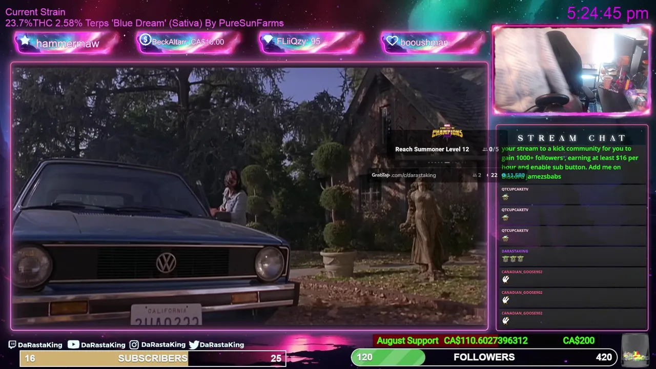Click the green Kick promotion chat message
Screen dimensions: 656x369
(x=570, y=162)
